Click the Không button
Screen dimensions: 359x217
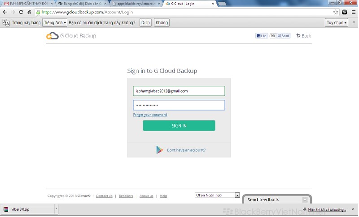pos(162,22)
